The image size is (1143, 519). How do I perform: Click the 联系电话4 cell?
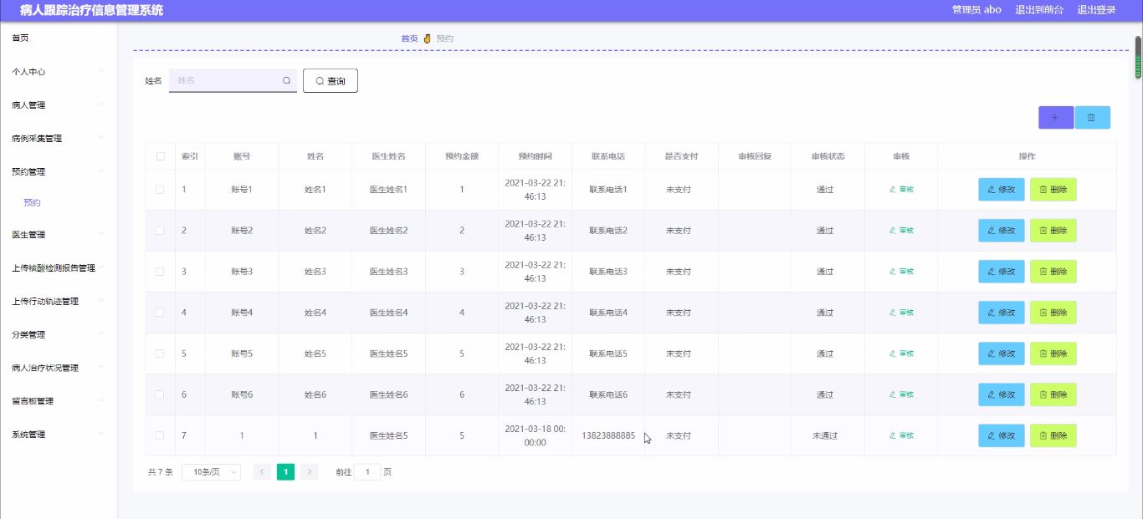tap(608, 313)
